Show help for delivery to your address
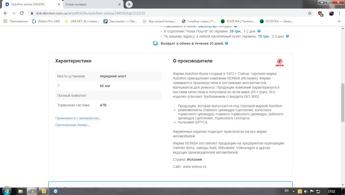The height and width of the screenshot is (195, 345). point(287,36)
